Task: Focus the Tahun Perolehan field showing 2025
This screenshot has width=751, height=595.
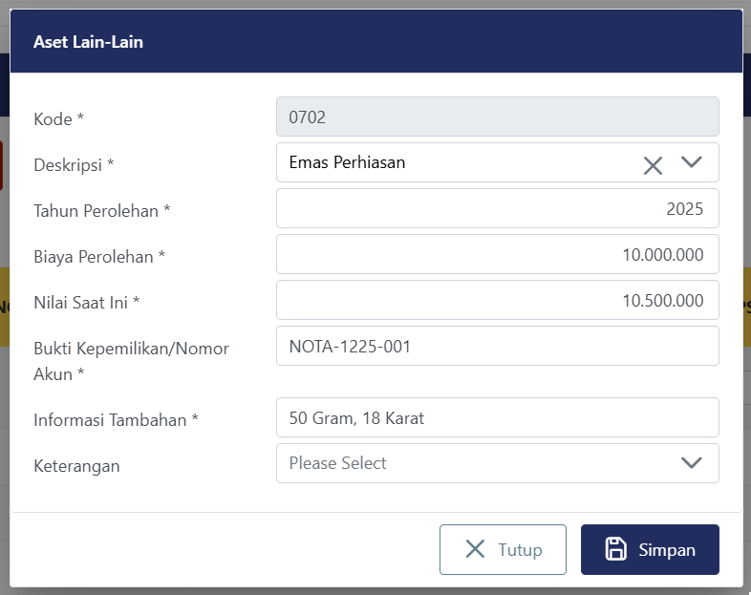Action: [497, 208]
